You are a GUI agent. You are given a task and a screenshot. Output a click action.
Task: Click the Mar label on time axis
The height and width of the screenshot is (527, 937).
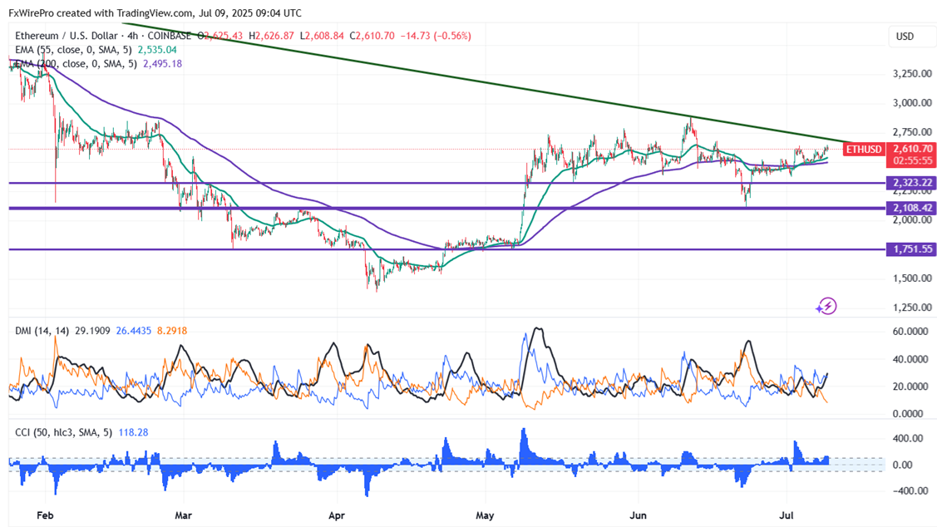[184, 515]
